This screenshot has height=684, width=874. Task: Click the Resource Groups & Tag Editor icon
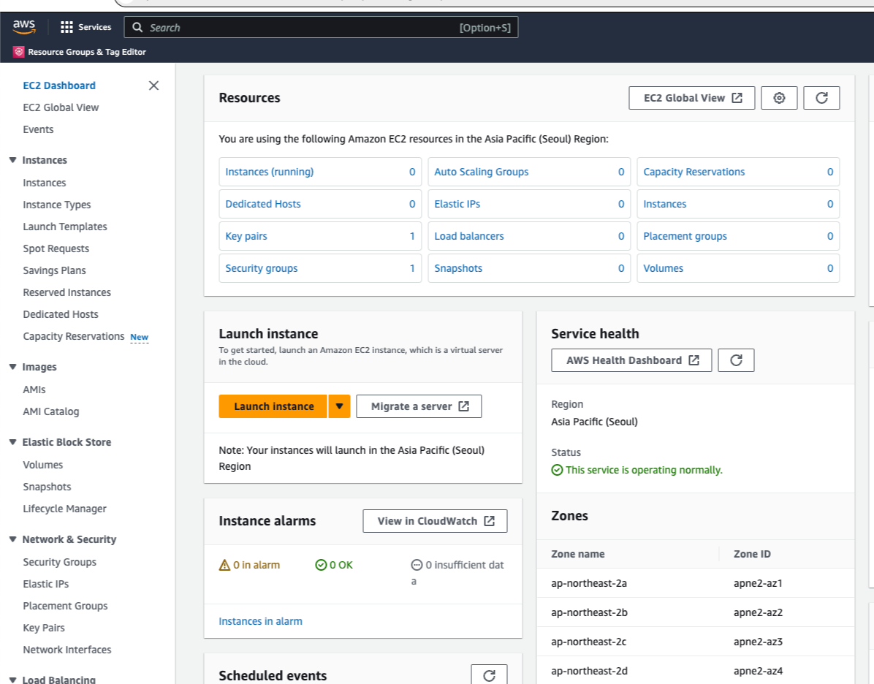(x=18, y=52)
